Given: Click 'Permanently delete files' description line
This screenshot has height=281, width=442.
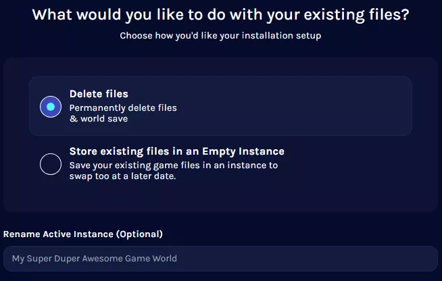Looking at the screenshot, I should point(123,107).
